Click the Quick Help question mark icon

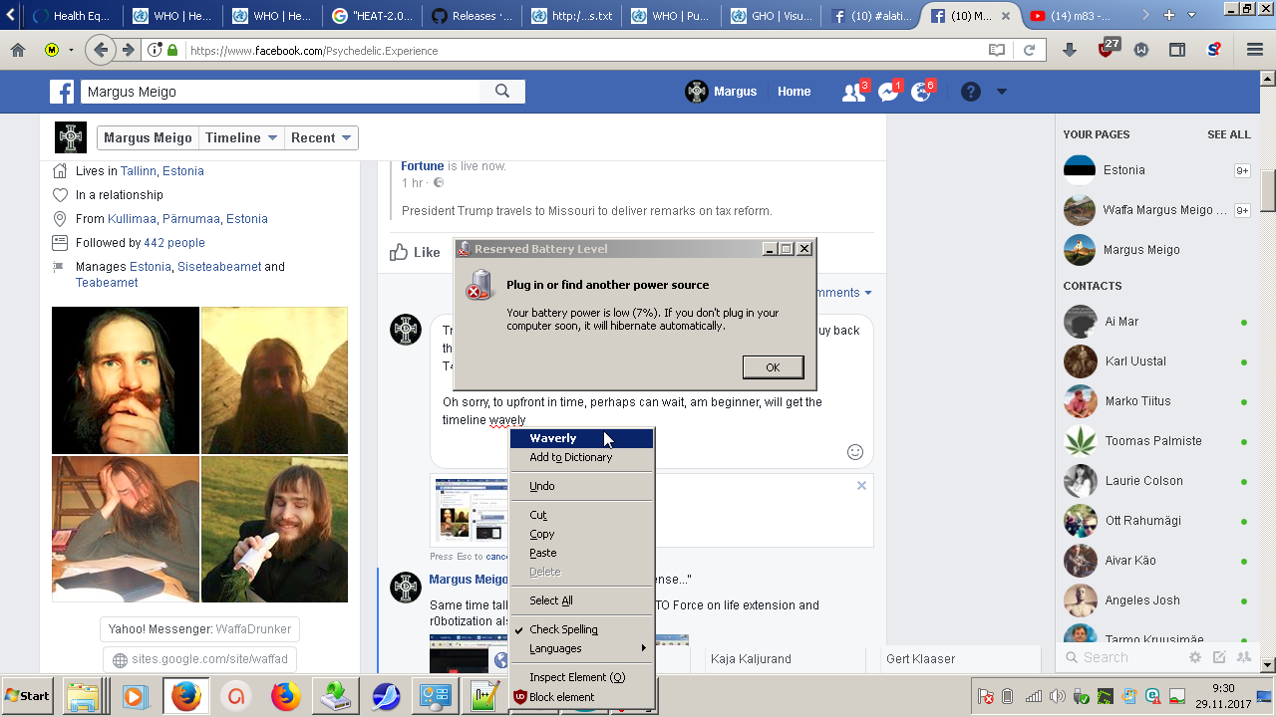click(970, 92)
